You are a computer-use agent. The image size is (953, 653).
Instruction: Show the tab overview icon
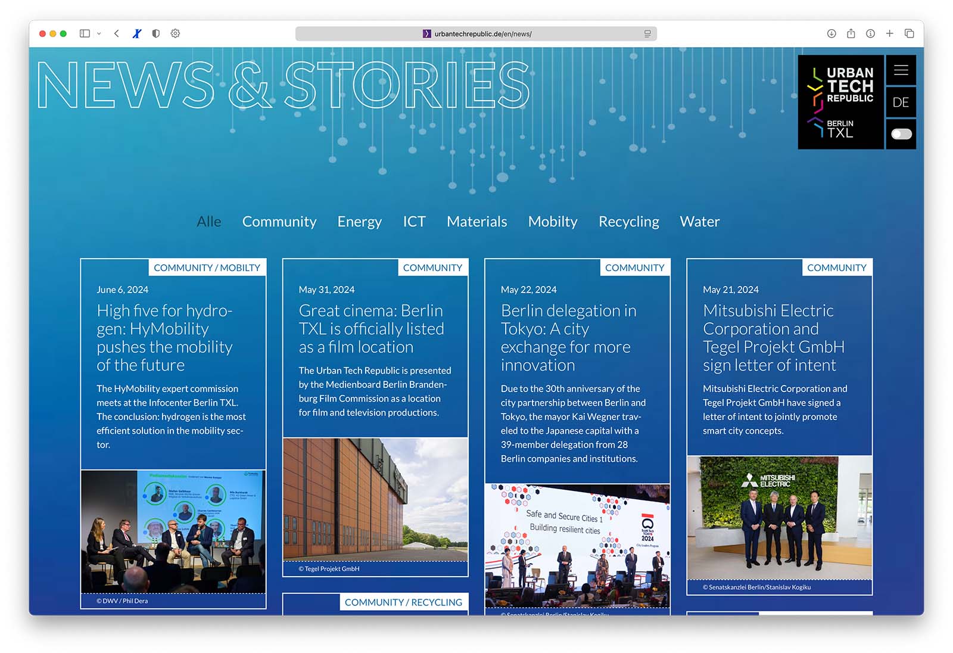pyautogui.click(x=910, y=33)
